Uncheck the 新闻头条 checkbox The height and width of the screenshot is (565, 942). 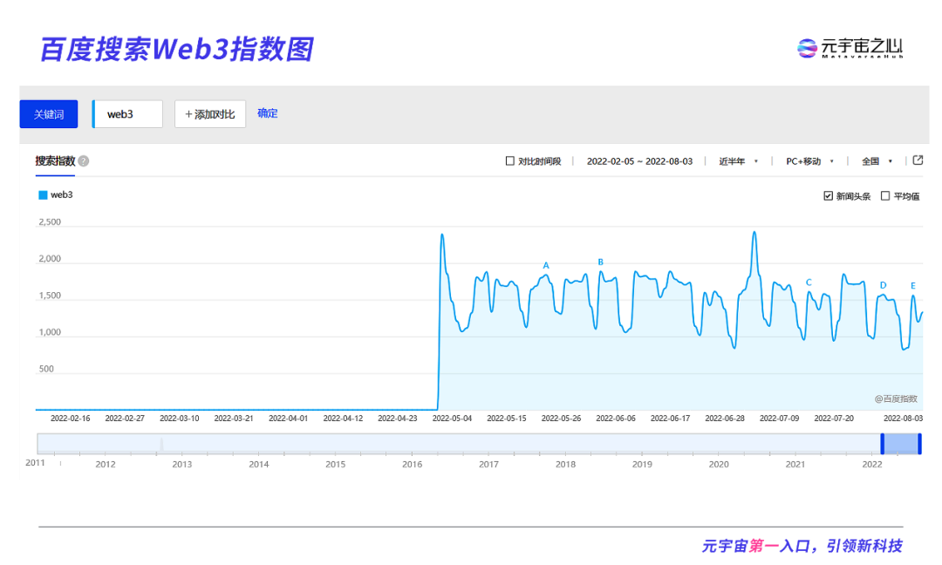pos(828,195)
